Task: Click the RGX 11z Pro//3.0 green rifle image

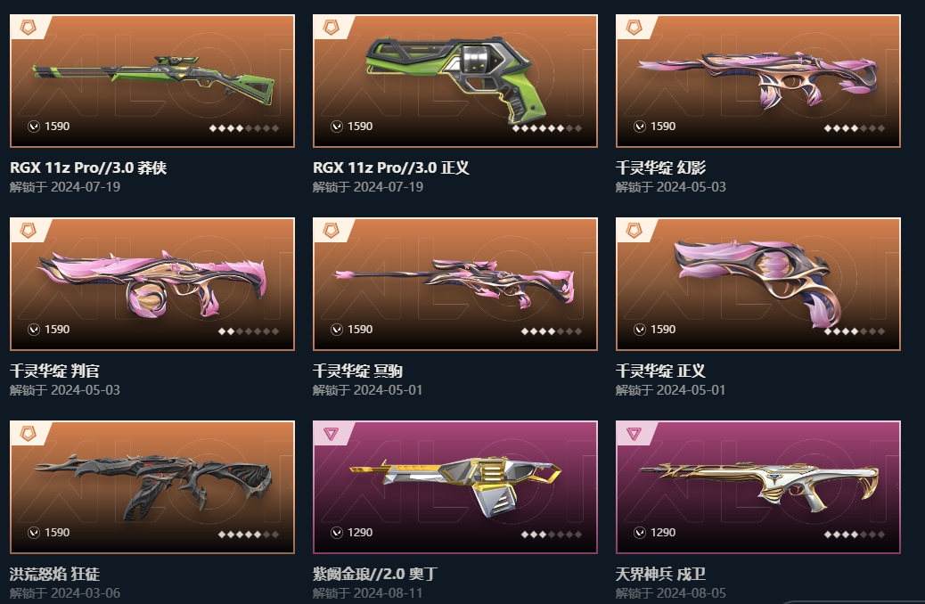Action: (x=153, y=80)
